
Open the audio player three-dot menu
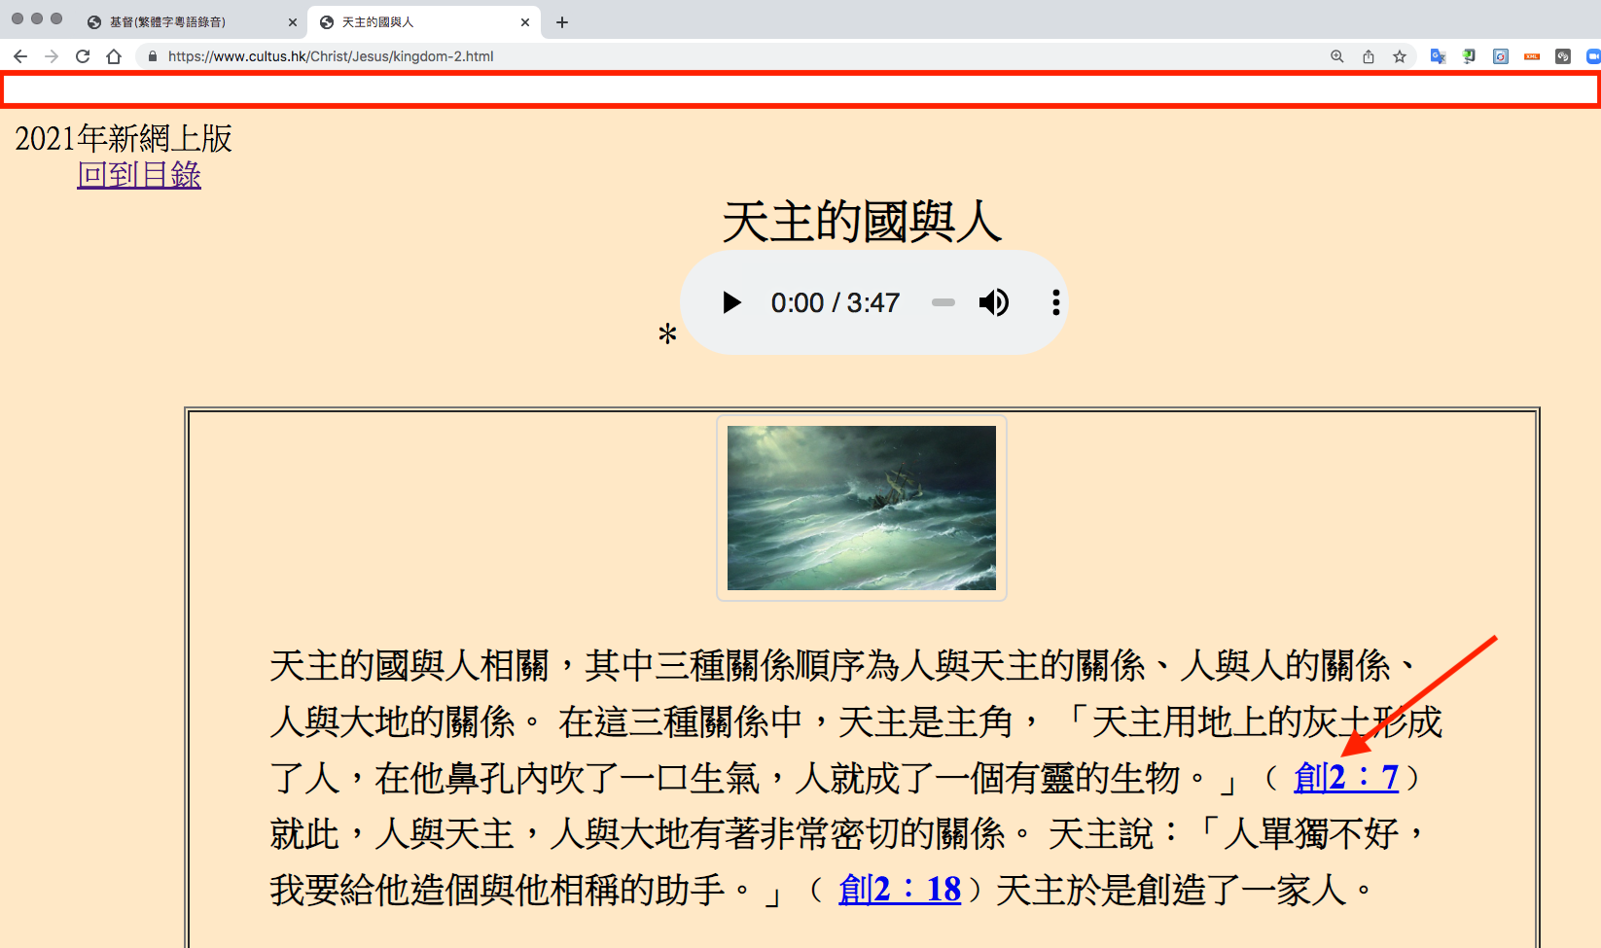(1055, 302)
